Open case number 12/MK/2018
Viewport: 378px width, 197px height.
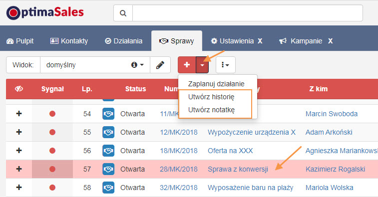coord(179,132)
